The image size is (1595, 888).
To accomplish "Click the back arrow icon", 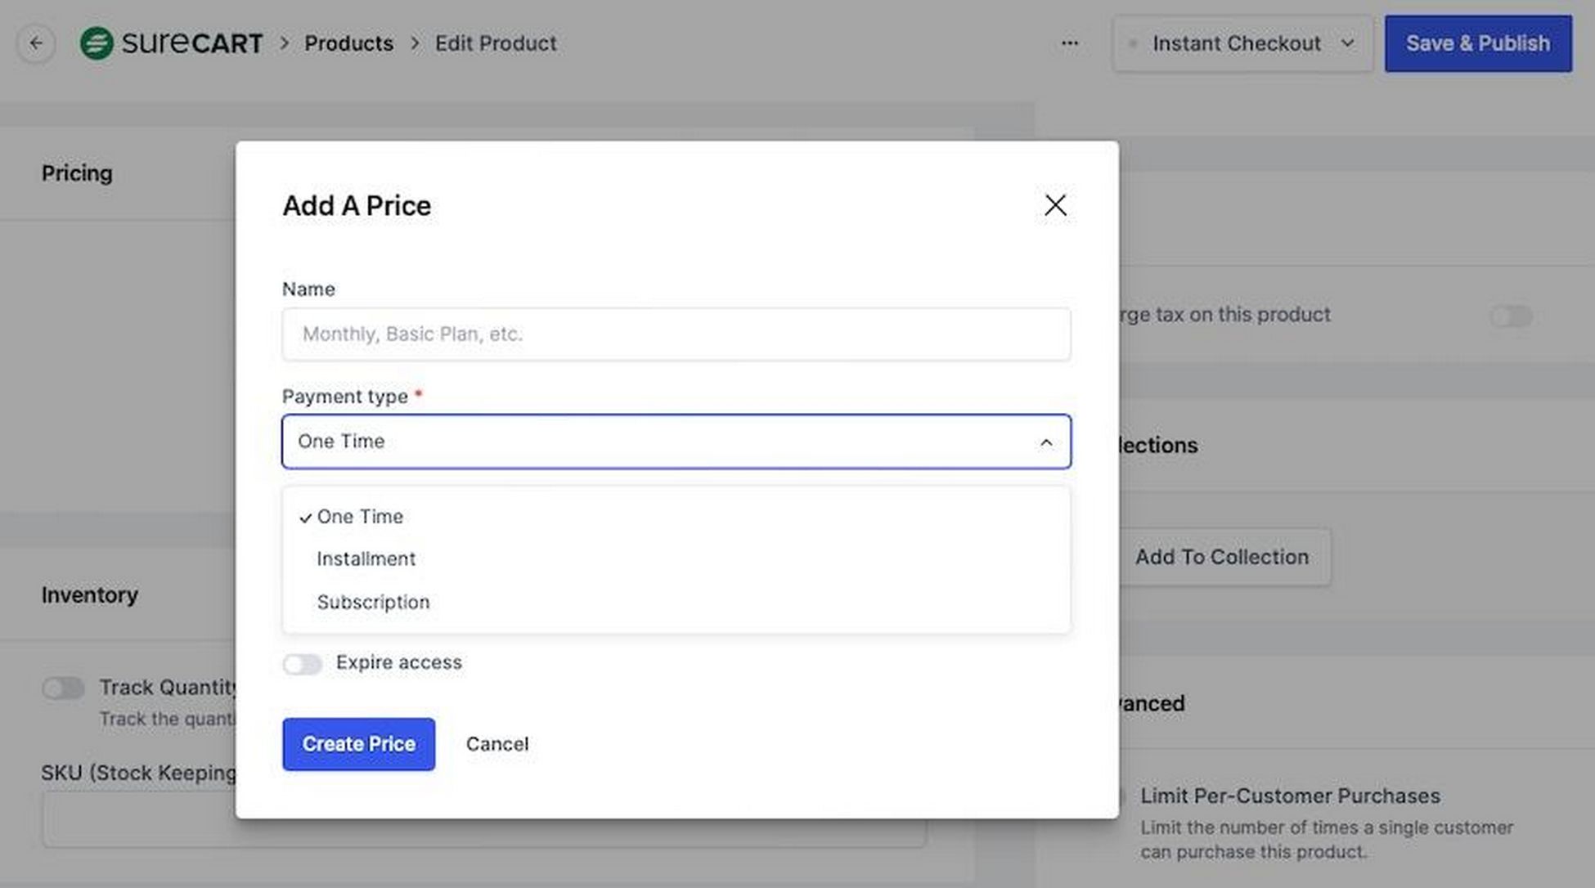I will click(36, 43).
